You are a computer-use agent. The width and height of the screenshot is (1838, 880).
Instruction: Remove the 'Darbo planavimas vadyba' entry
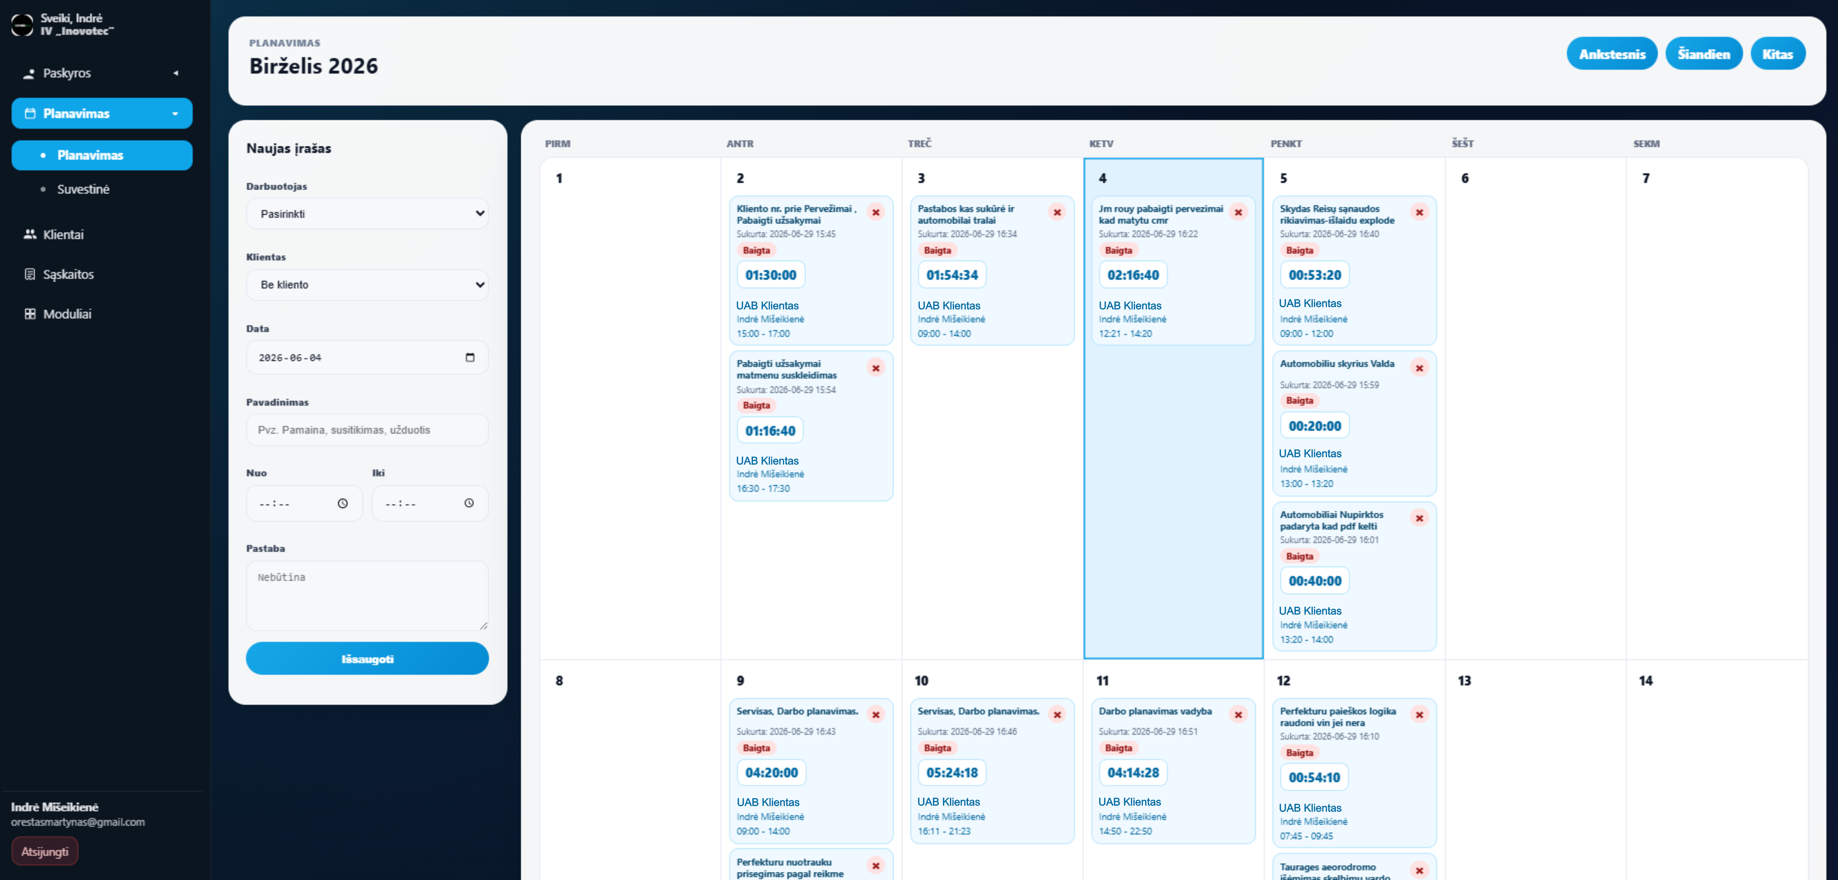tap(1238, 715)
